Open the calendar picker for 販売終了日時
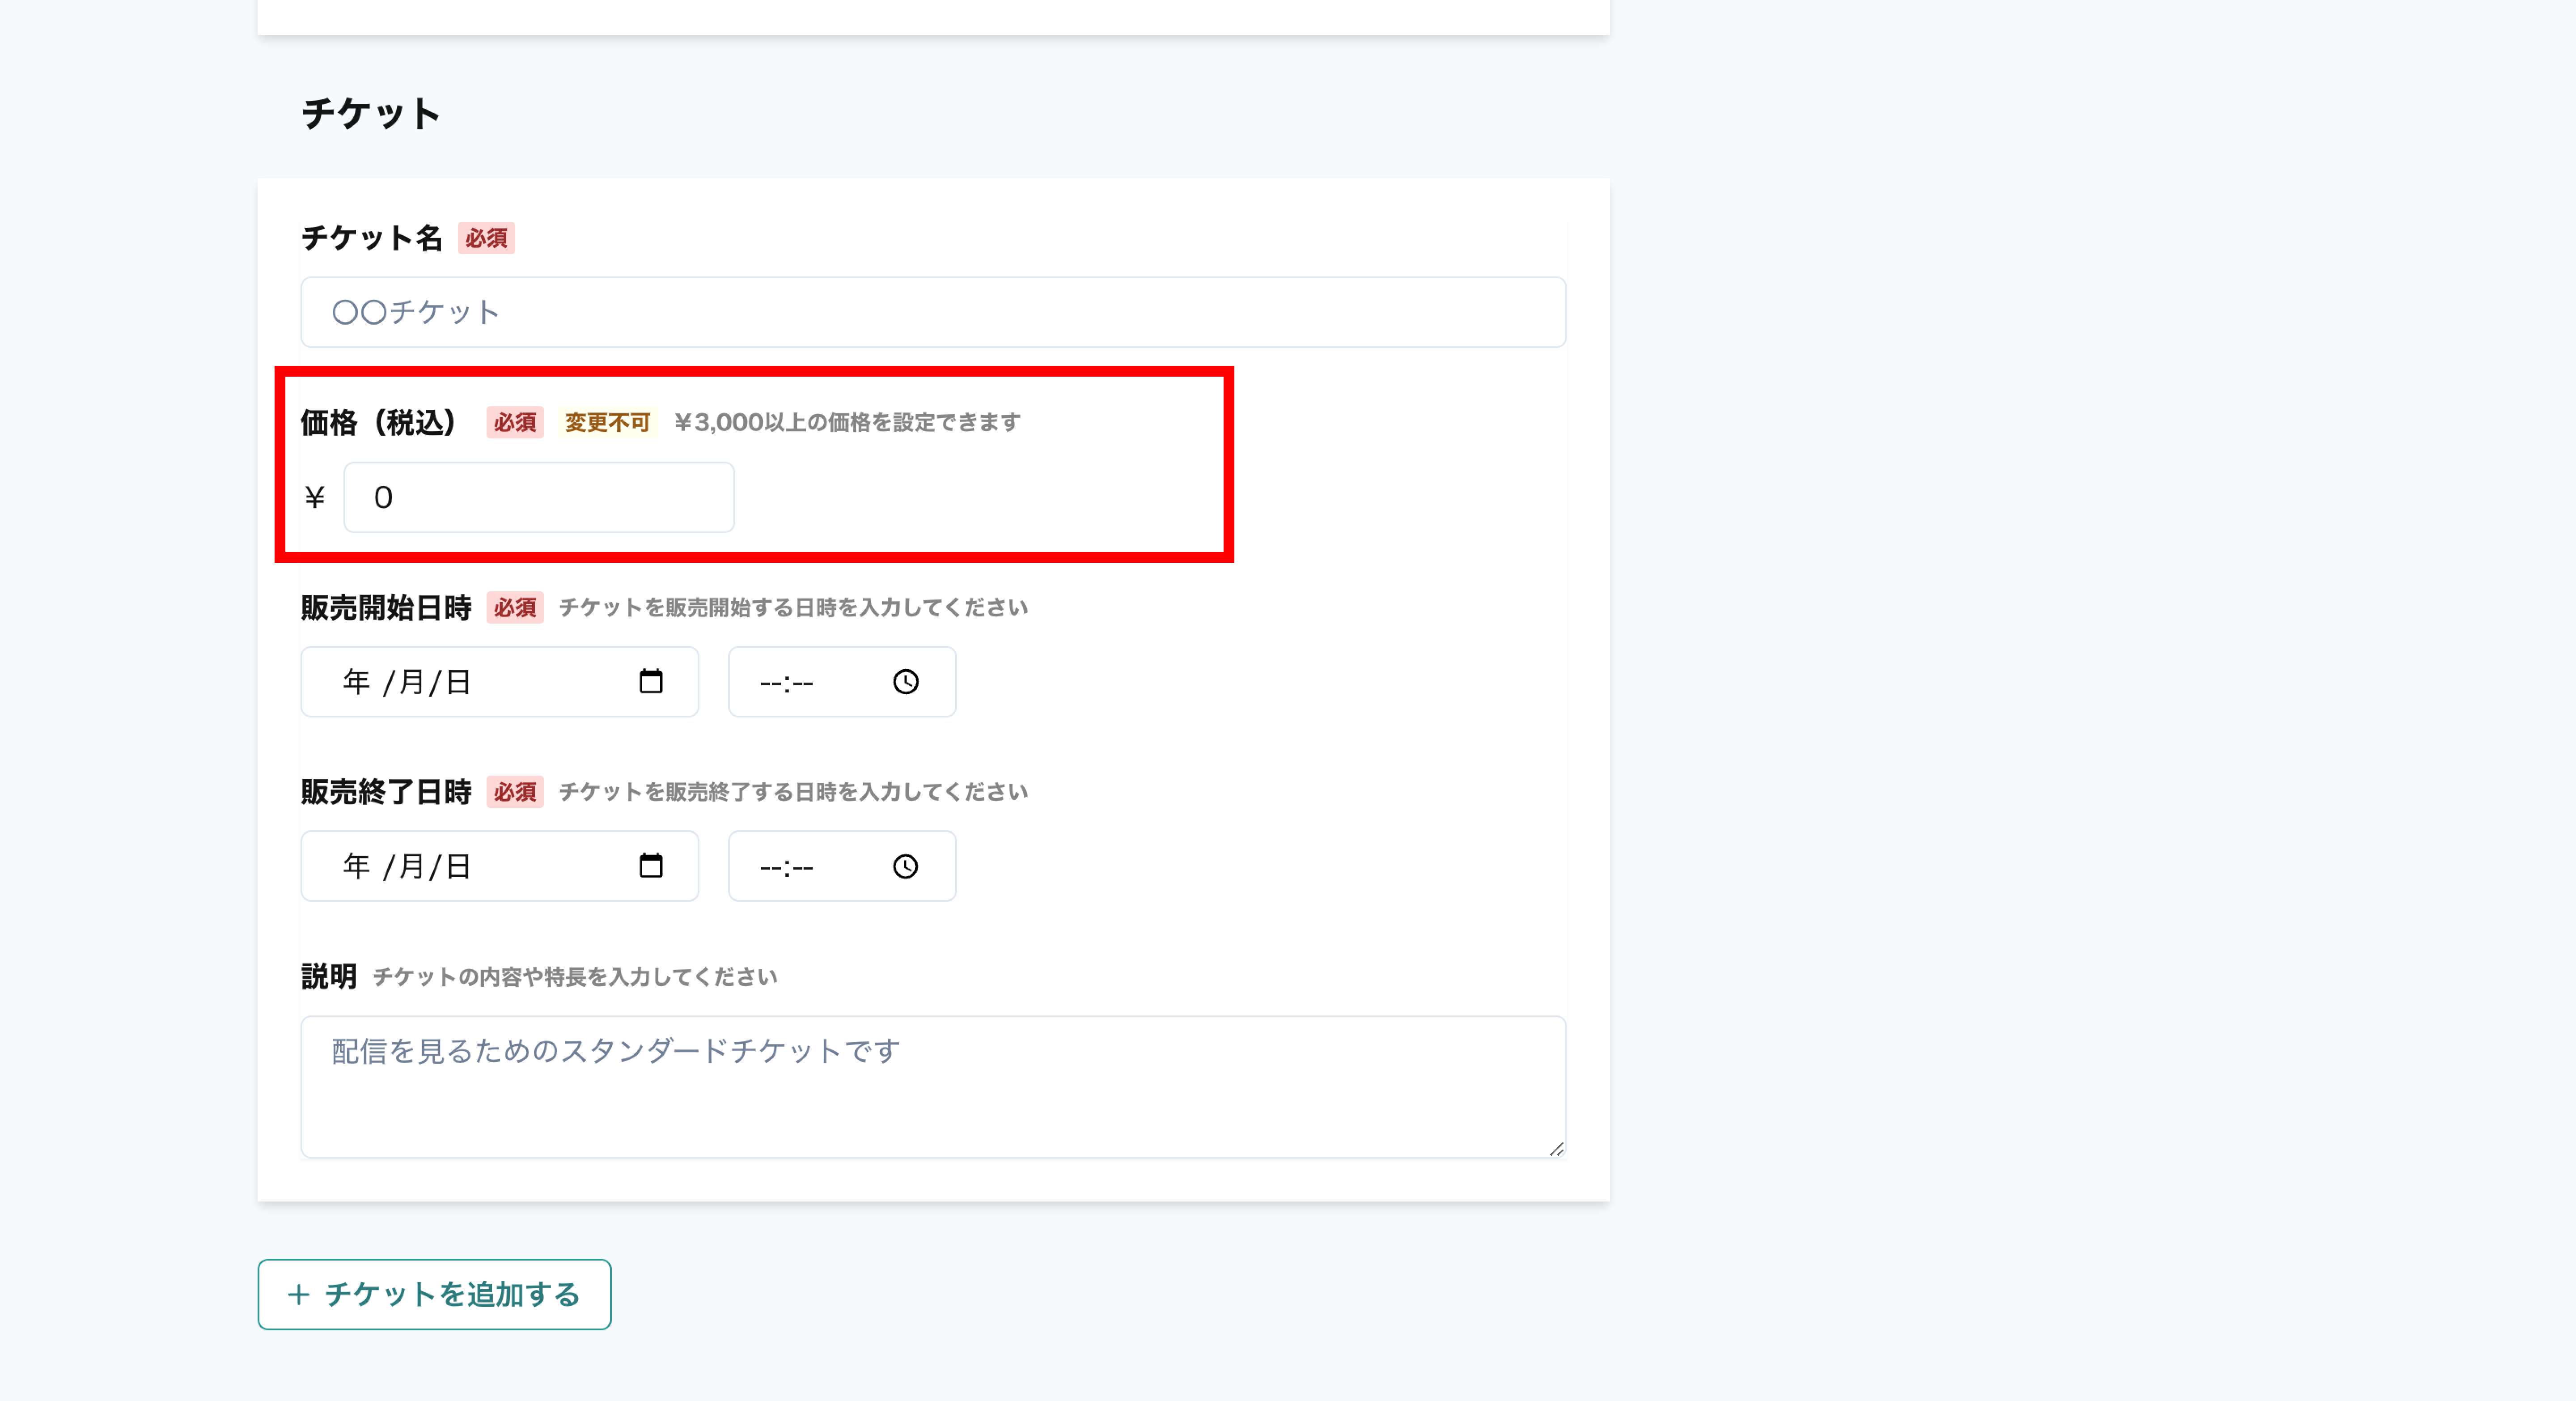The image size is (2576, 1401). [x=651, y=866]
